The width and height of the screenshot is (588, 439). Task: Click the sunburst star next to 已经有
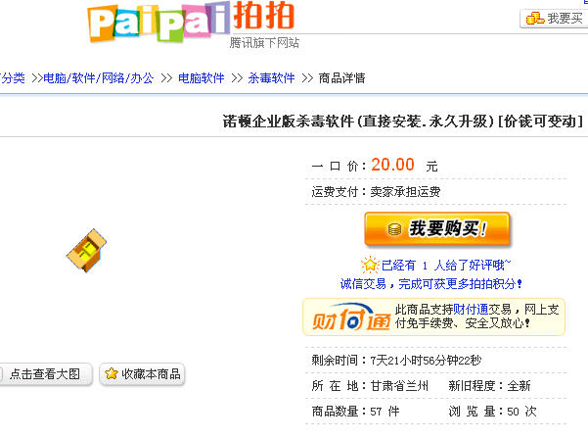[370, 265]
